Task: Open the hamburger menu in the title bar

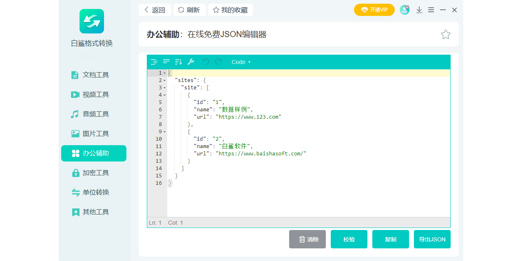Action: 431,10
